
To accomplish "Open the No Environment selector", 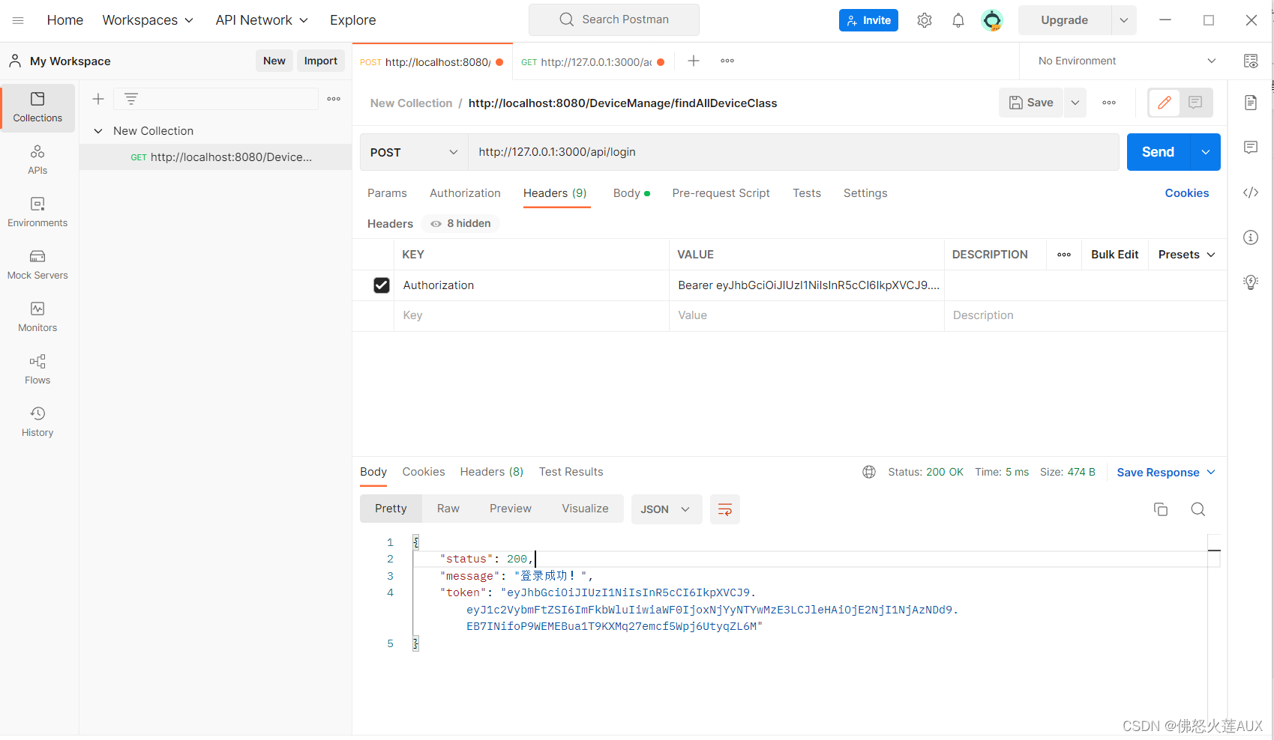I will [1123, 61].
